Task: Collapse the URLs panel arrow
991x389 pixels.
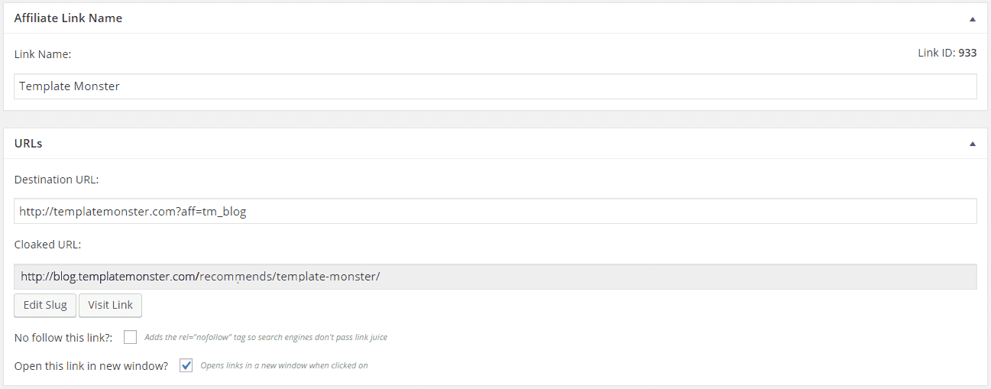Action: (973, 144)
